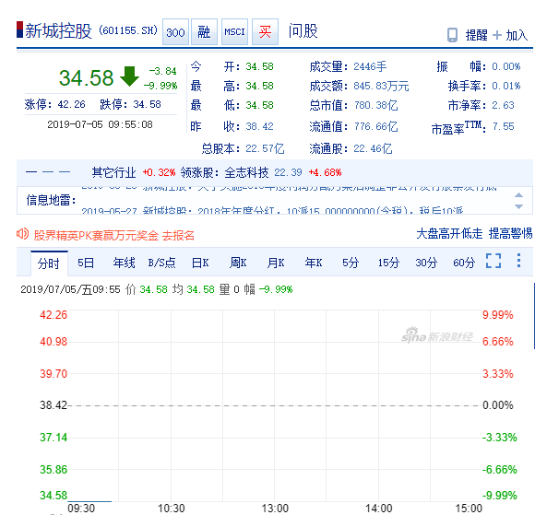535x515 pixels.
Task: Switch to the 5日 chart tab
Action: (x=86, y=263)
